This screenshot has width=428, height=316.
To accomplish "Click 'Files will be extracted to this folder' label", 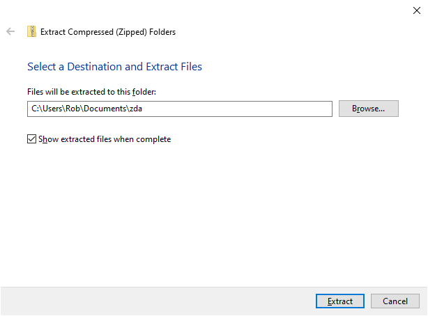I will [91, 91].
